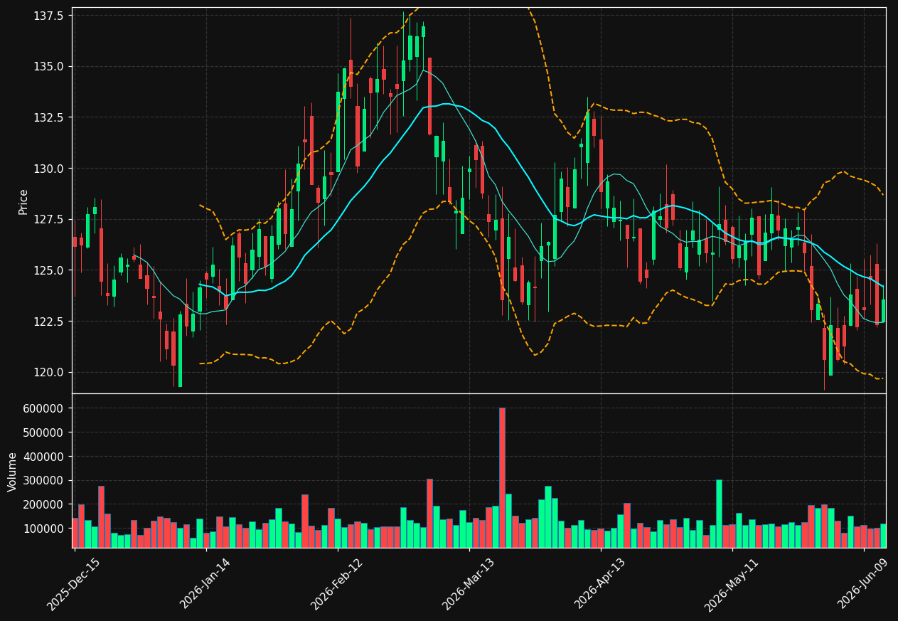Click the Price axis title

click(23, 201)
